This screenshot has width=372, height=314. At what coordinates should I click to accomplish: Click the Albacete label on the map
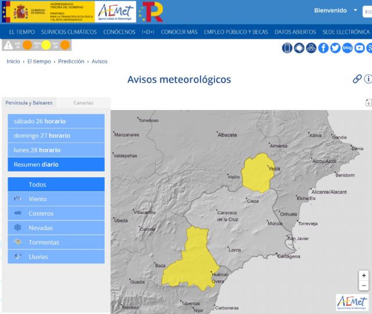pos(227,135)
